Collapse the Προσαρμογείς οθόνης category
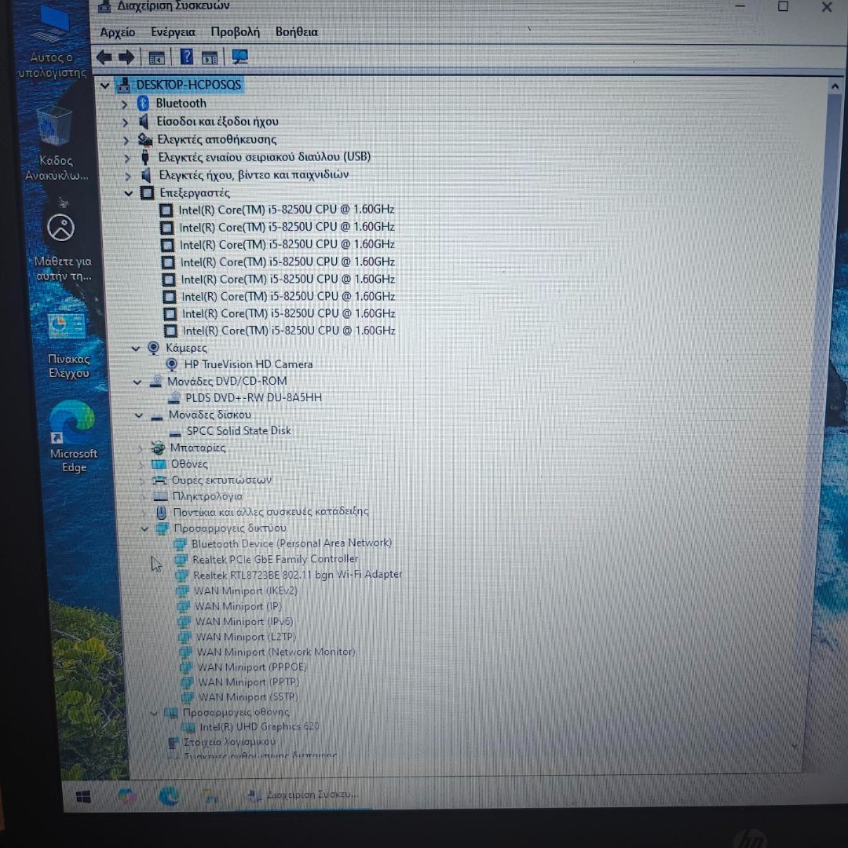This screenshot has width=848, height=848. pyautogui.click(x=154, y=713)
